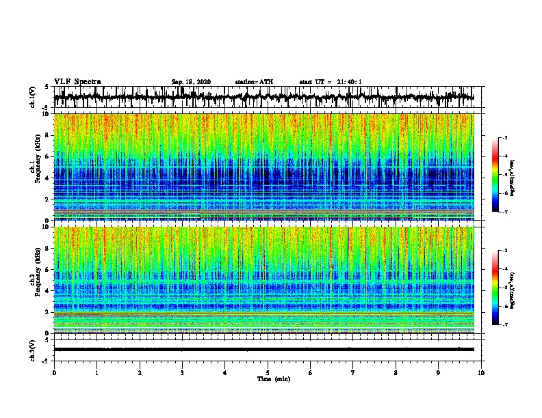Screen dimensions: 542x418
Task: Click the "-7" label on ch.1 color bar
Action: [504, 212]
